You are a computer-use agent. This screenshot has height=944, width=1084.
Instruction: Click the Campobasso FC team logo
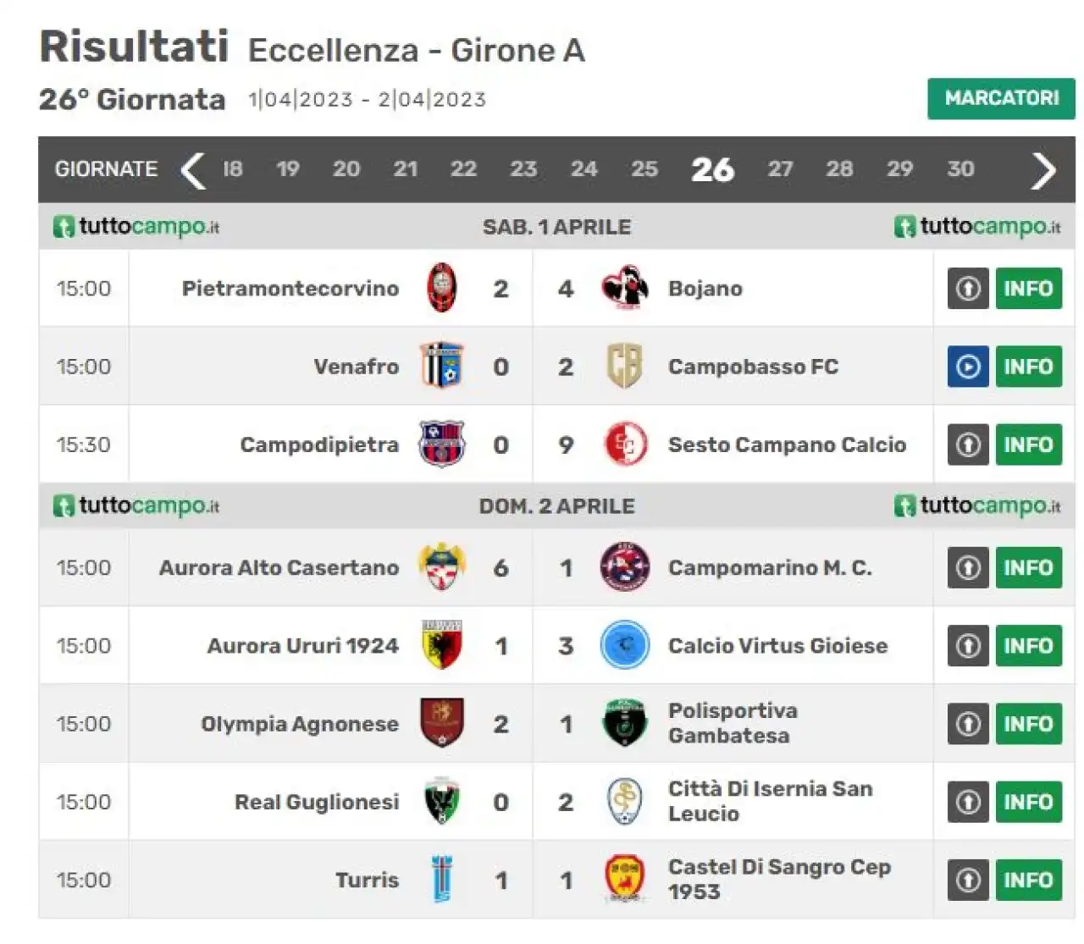[625, 367]
